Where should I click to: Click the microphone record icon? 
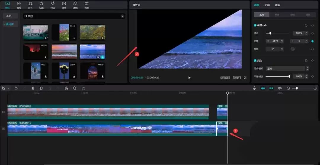[x=254, y=88]
